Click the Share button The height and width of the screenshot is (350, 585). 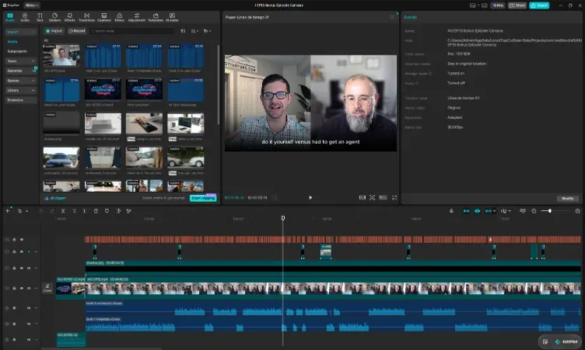coord(517,5)
